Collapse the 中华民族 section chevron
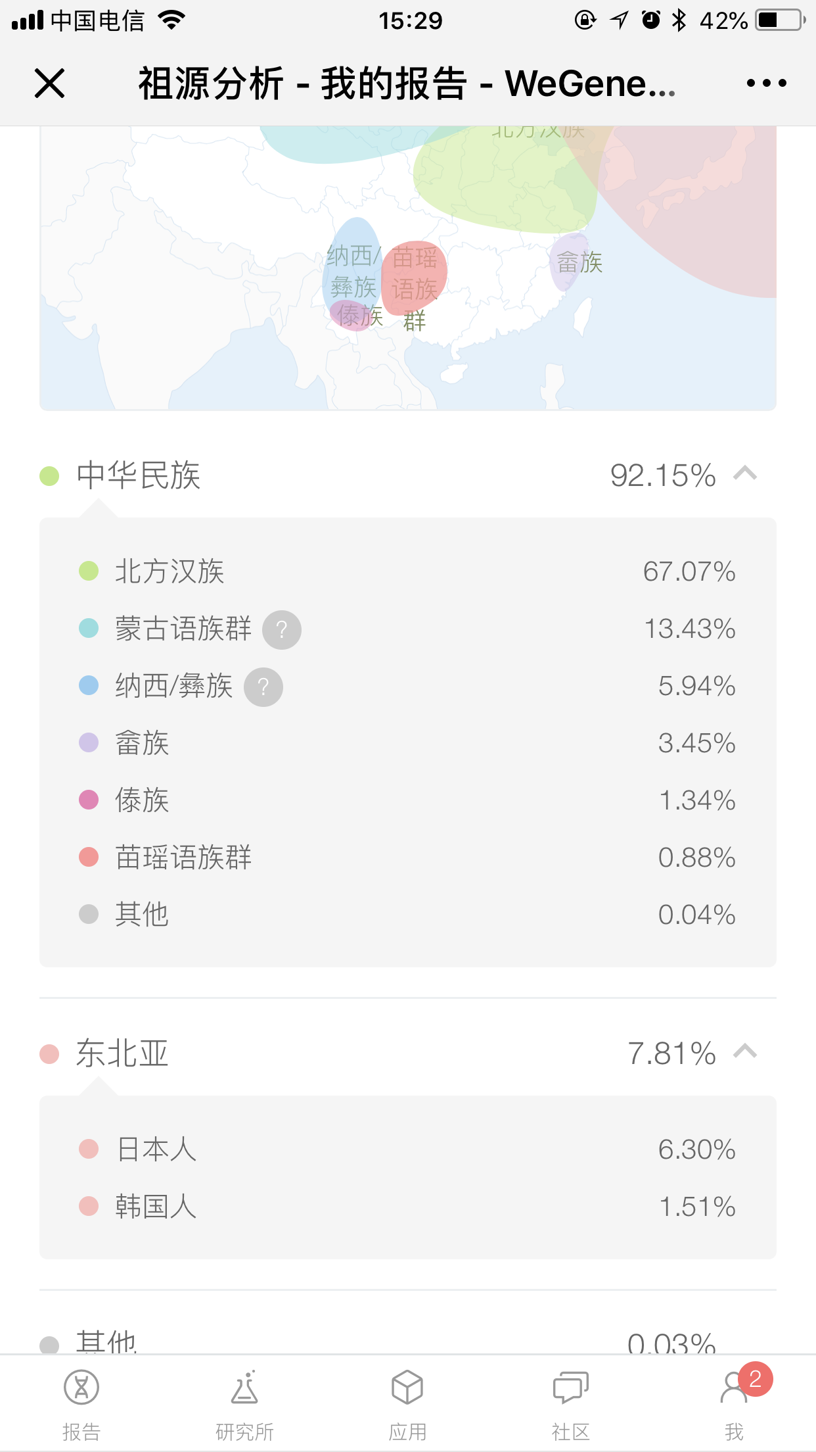Screen dimensions: 816x1452 [x=745, y=474]
